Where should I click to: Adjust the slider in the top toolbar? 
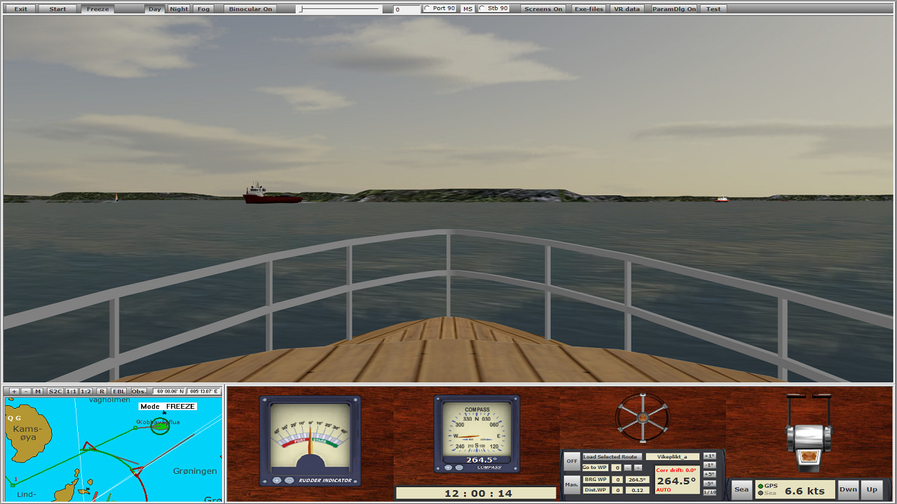point(301,8)
